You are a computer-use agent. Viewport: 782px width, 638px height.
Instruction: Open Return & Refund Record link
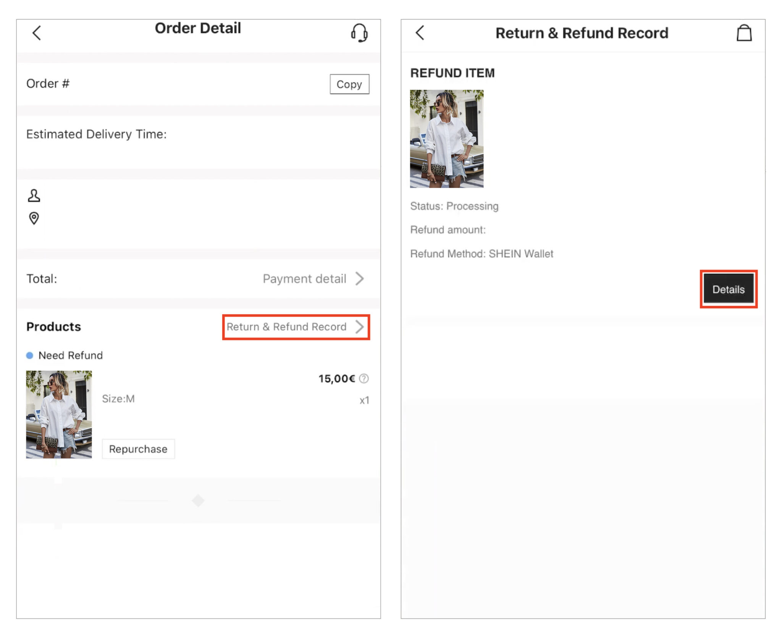pos(286,327)
